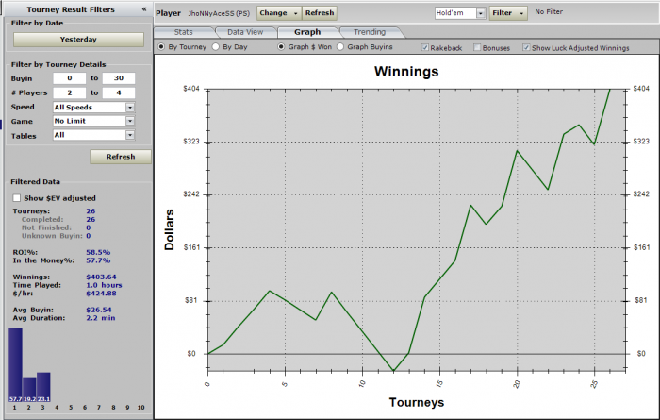The height and width of the screenshot is (420, 660).
Task: Enable the Bonuses checkbox
Action: 477,47
